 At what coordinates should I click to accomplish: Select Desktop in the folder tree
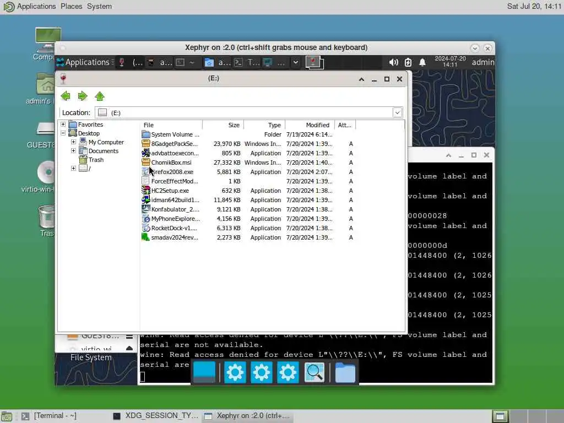[x=89, y=133]
